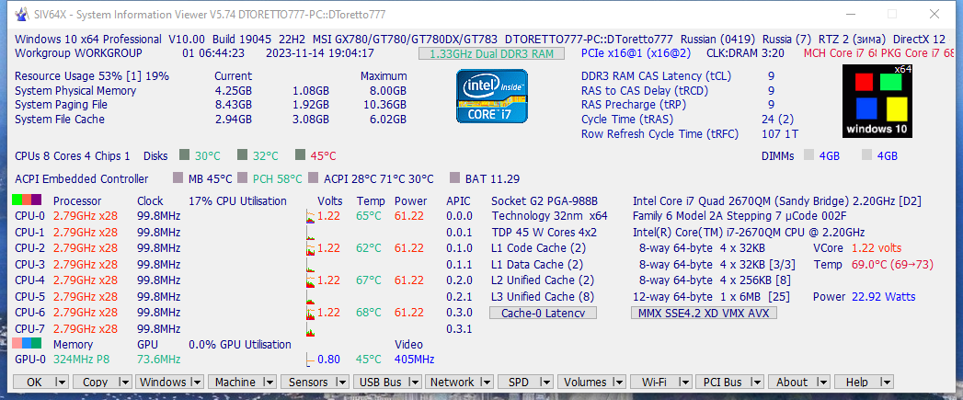Expand the SPD button dropdown arrow
The image size is (963, 400).
547,382
